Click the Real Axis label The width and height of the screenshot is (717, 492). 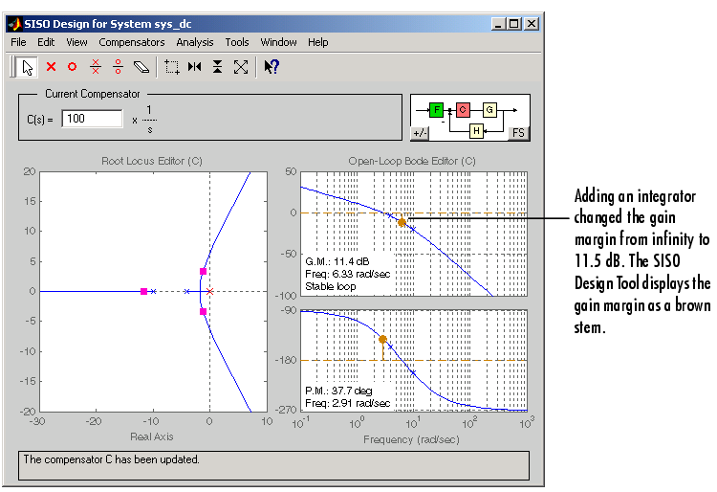point(152,436)
